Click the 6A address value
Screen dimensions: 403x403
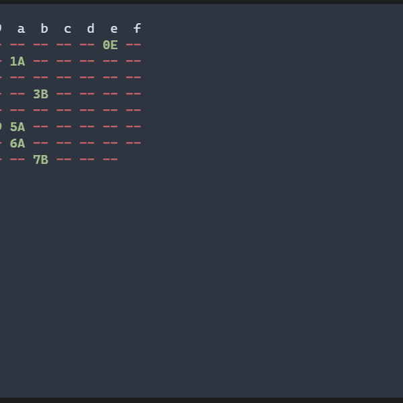(17, 143)
